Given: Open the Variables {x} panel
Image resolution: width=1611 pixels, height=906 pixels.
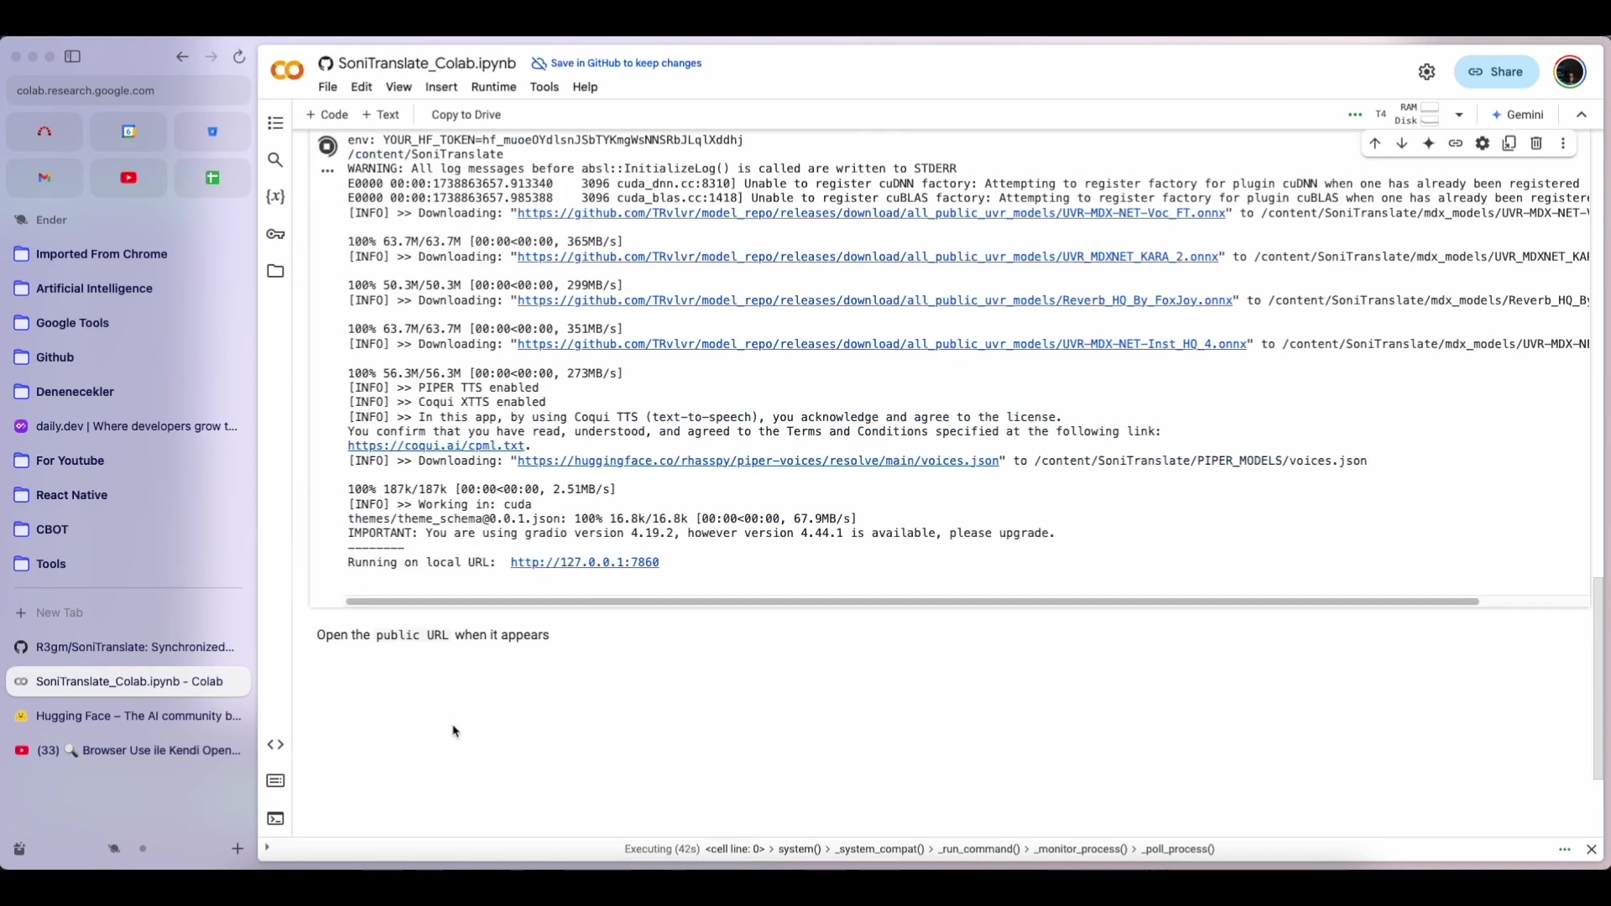Looking at the screenshot, I should [275, 196].
